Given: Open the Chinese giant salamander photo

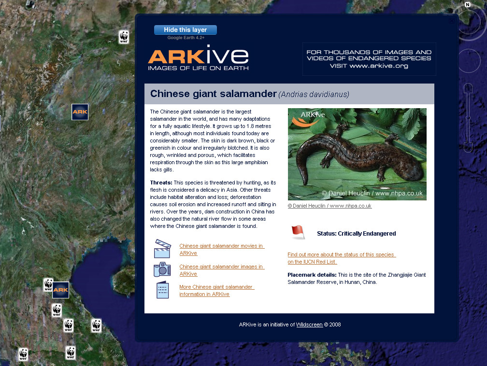Looking at the screenshot, I should pos(357,154).
